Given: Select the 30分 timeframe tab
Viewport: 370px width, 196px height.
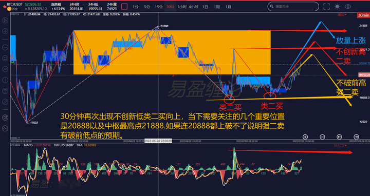Looking at the screenshot, I should click(x=171, y=7).
